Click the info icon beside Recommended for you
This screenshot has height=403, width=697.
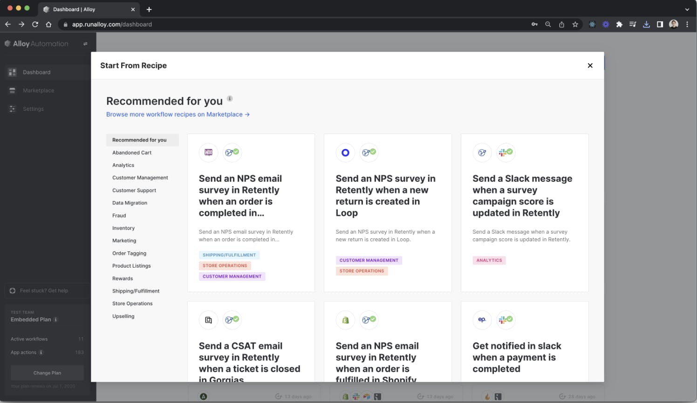pos(230,99)
